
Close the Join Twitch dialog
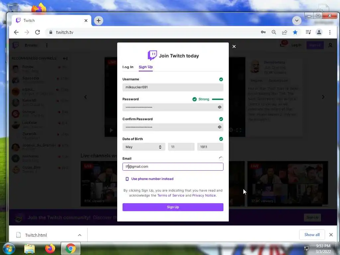click(x=234, y=46)
